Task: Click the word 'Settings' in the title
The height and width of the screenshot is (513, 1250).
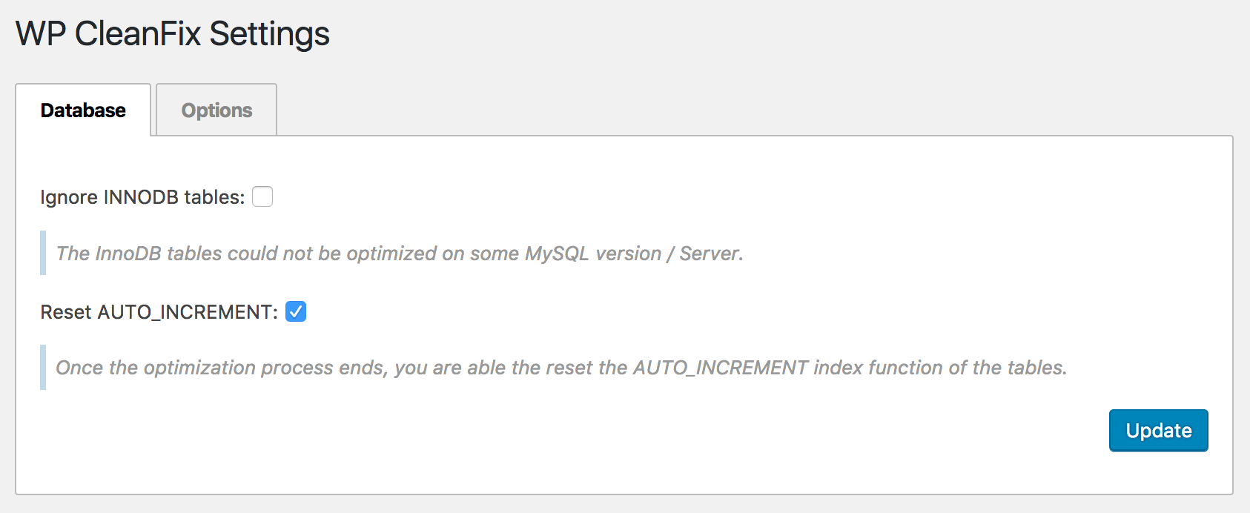Action: [269, 34]
